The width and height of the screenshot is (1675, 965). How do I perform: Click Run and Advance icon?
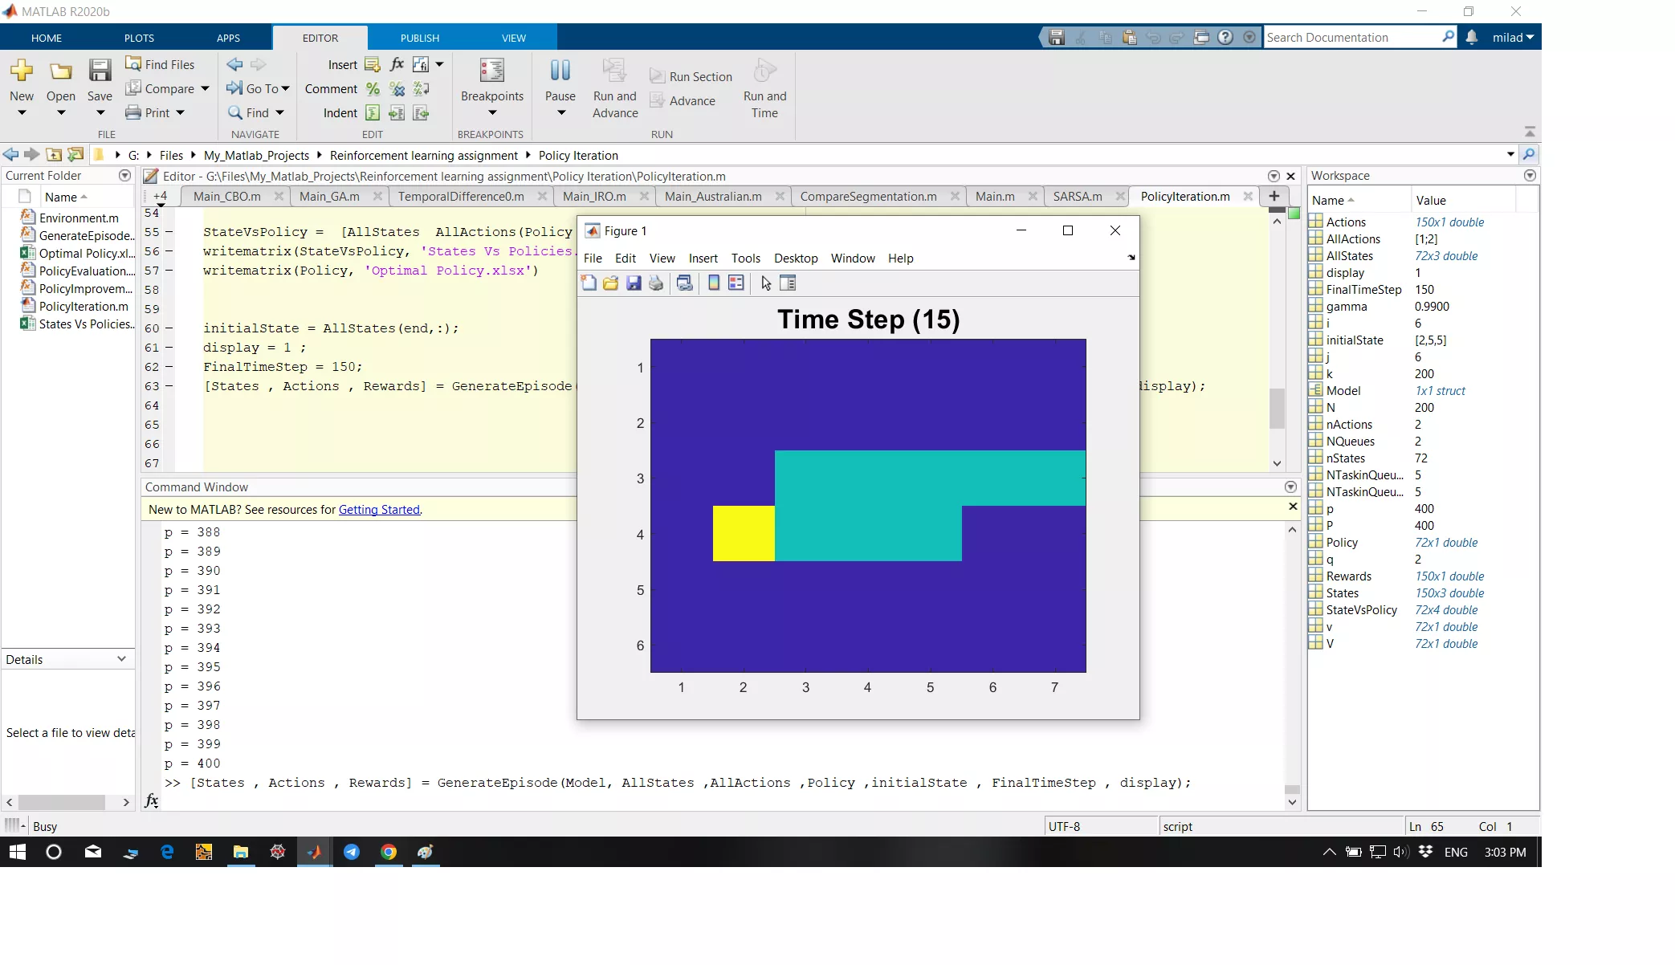tap(614, 71)
